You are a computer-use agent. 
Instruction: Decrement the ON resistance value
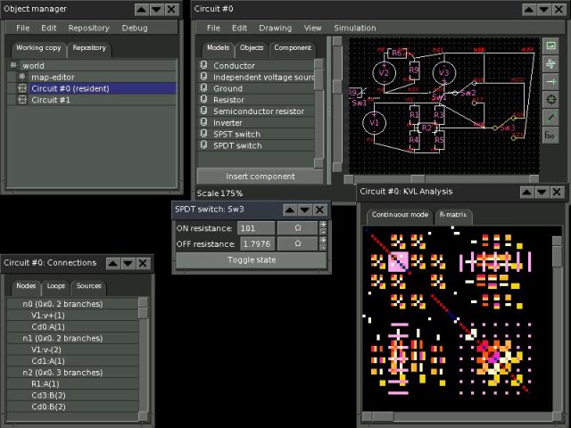pos(323,232)
